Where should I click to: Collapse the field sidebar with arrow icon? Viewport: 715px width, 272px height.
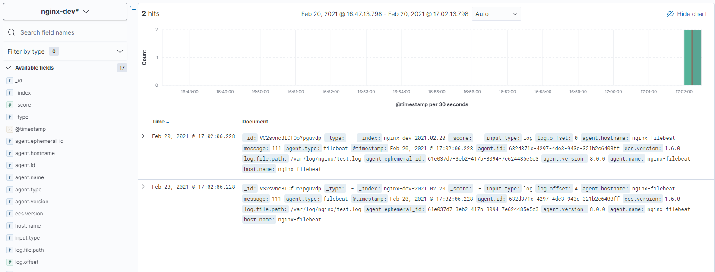coord(133,8)
